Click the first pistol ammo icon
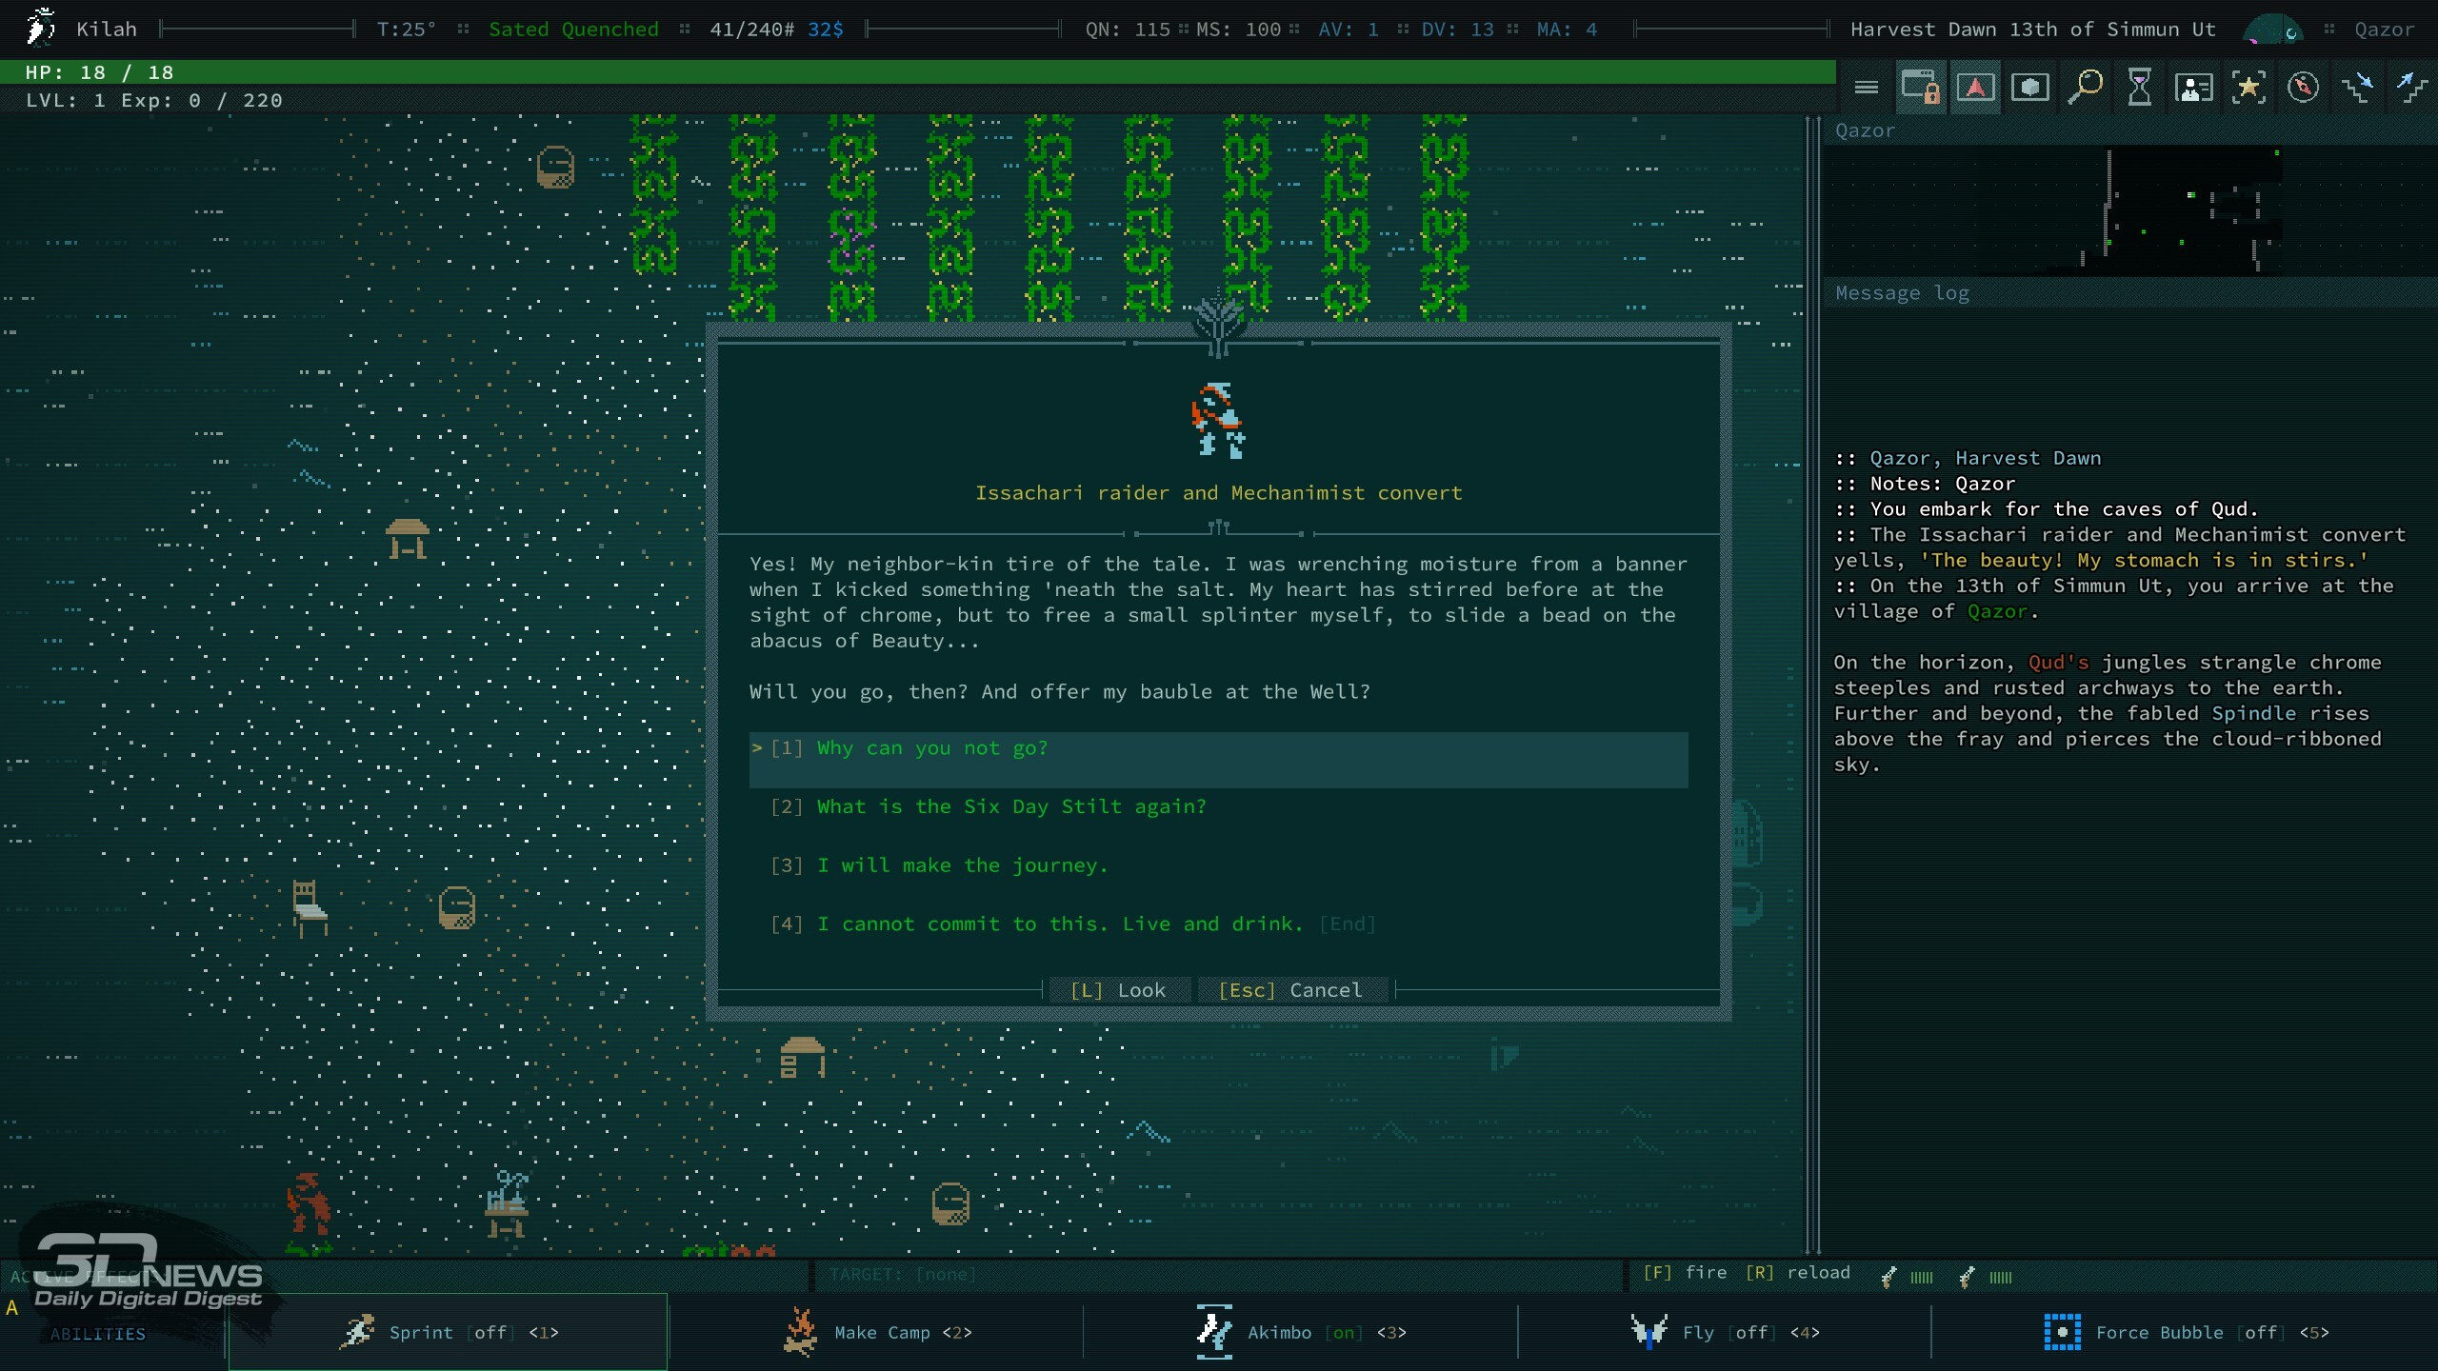2438x1371 pixels. click(1888, 1277)
